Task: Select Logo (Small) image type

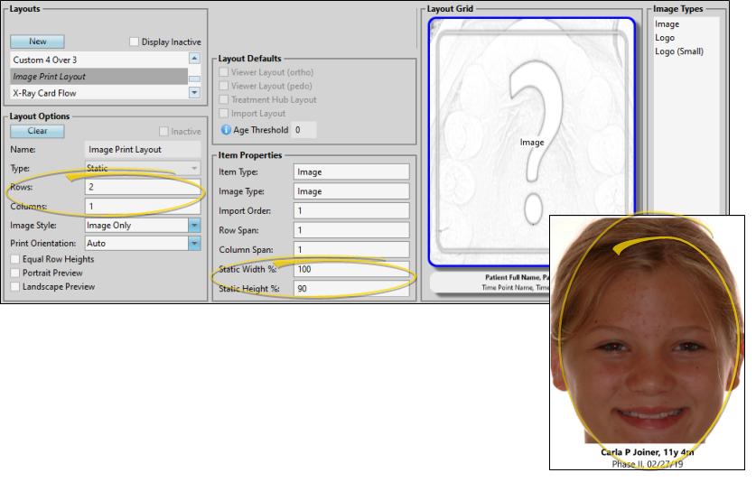Action: point(678,51)
